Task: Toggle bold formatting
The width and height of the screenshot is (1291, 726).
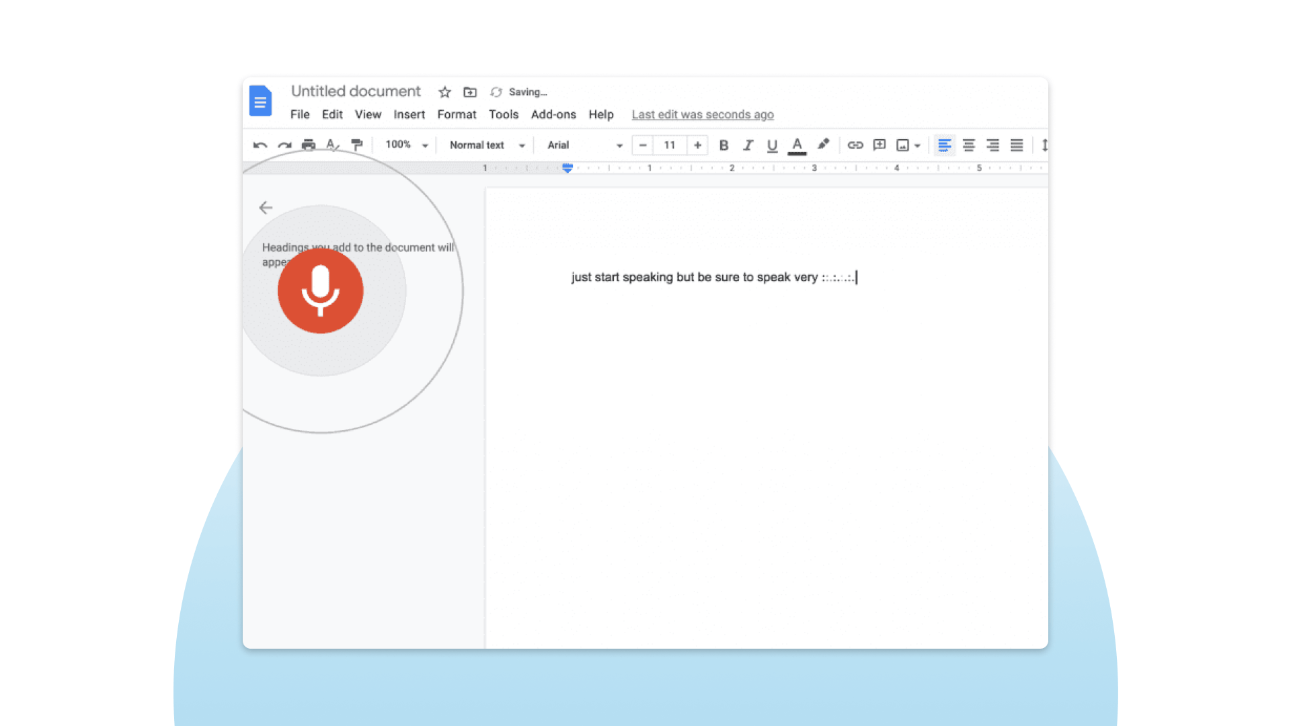Action: click(x=723, y=145)
